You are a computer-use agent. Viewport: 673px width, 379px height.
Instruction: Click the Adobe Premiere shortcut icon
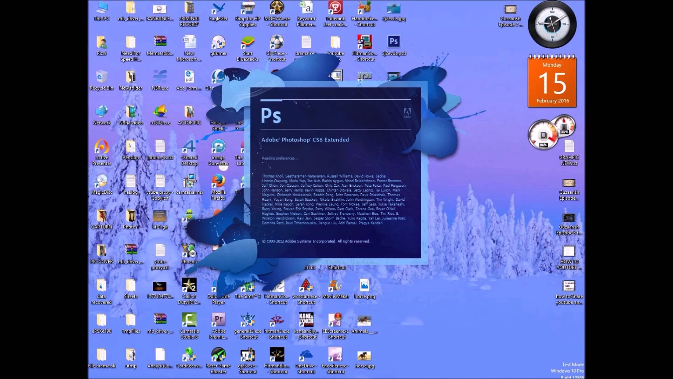pos(218,320)
